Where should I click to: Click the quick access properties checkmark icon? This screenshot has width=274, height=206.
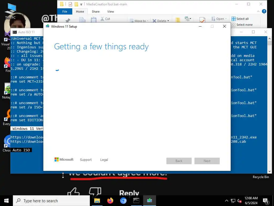70,4
